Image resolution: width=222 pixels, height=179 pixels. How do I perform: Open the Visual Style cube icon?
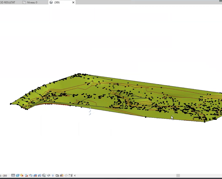click(x=18, y=176)
